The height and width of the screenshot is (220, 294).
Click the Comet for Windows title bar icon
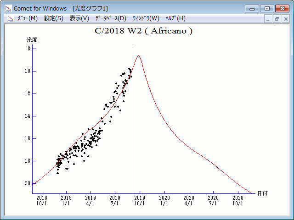coord(8,8)
